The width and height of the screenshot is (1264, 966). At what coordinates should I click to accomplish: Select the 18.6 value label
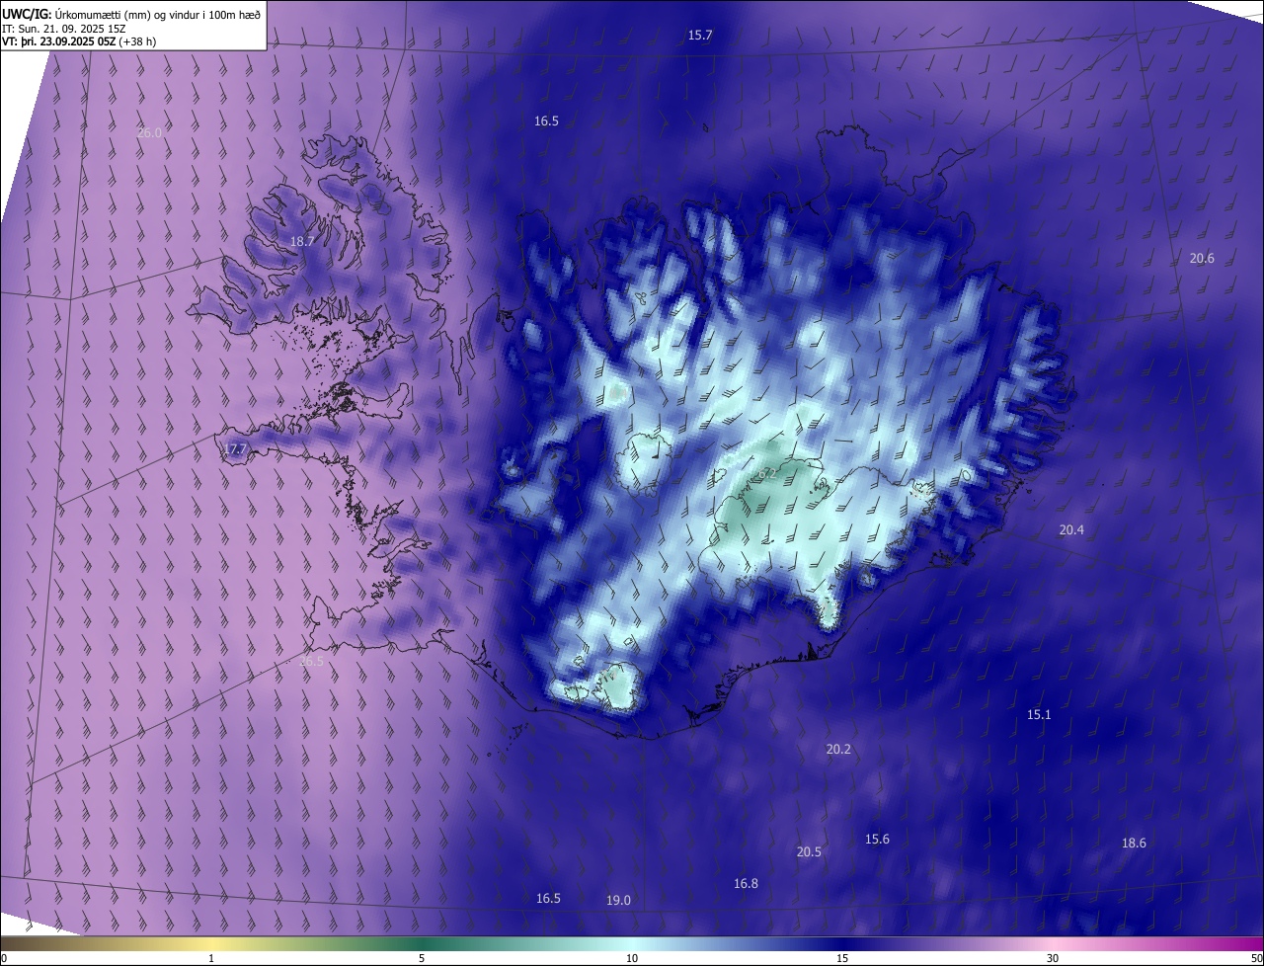coord(1134,843)
